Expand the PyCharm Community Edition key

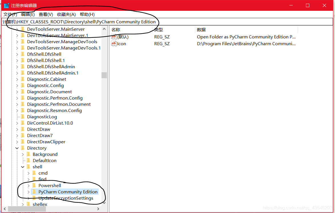tap(29, 192)
